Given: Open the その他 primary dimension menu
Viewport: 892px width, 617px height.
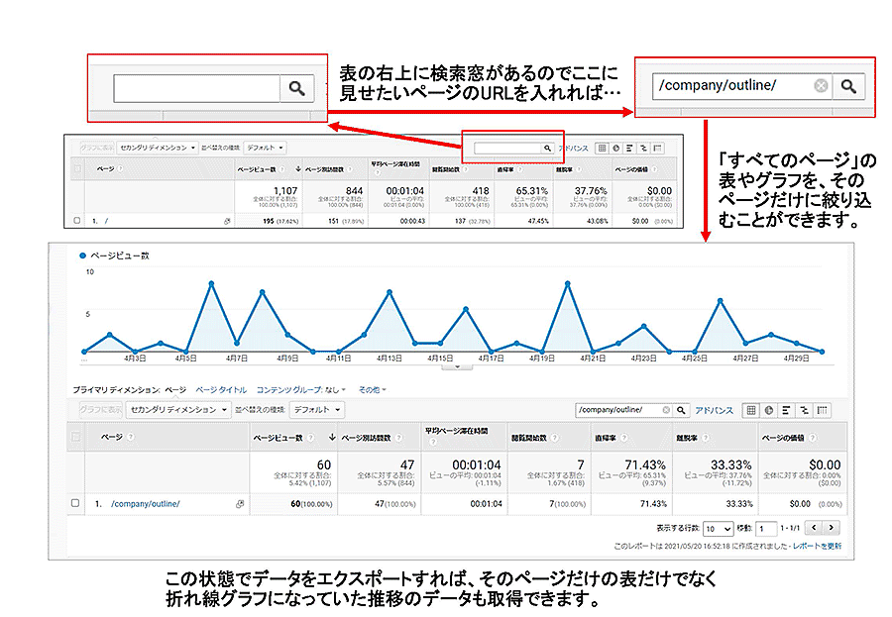Looking at the screenshot, I should 372,389.
